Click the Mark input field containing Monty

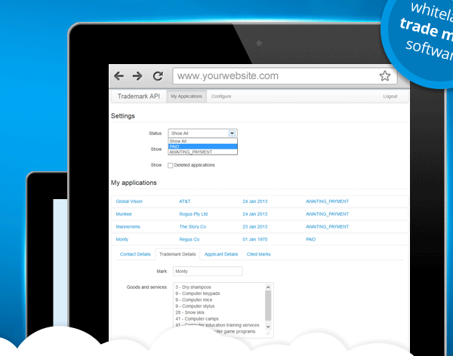(x=208, y=272)
